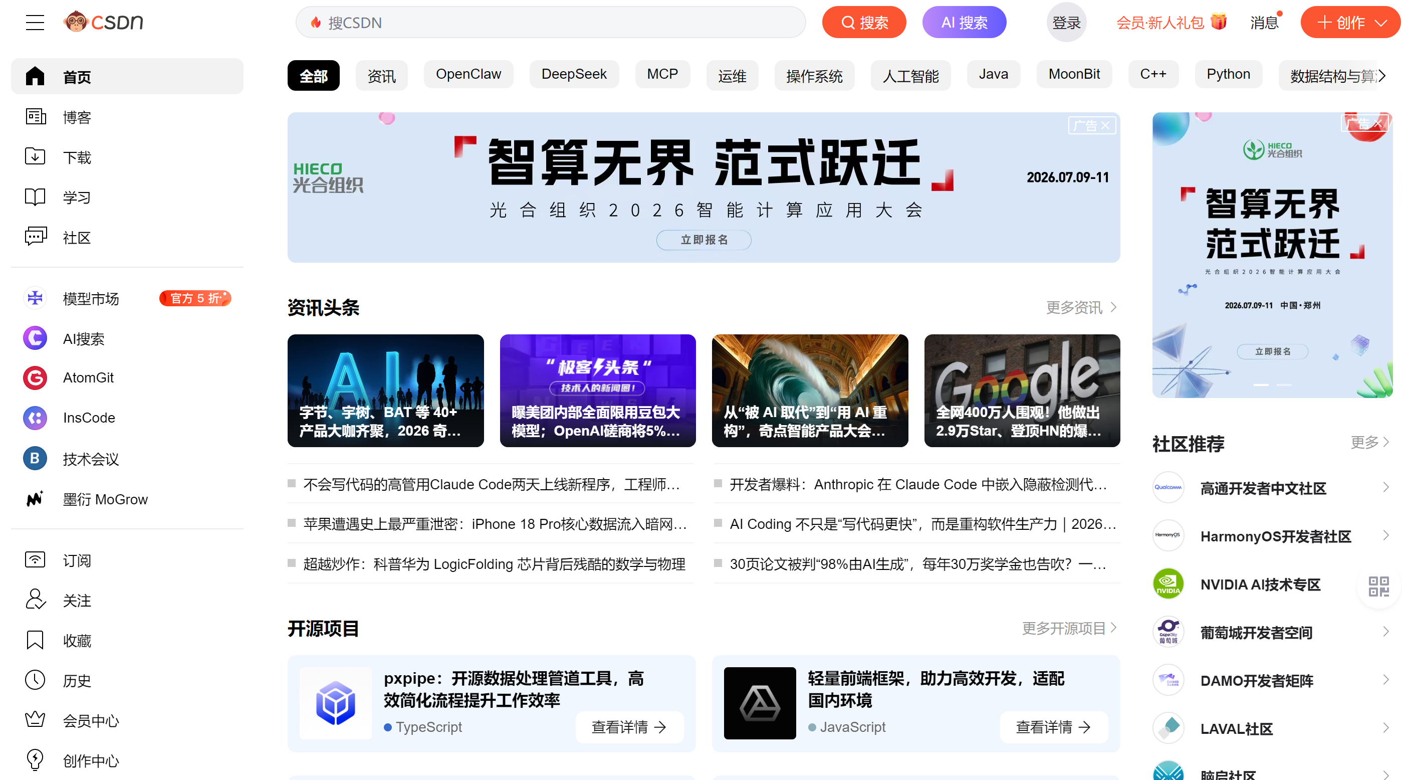The image size is (1402, 780).
Task: Expand more category tabs arrow
Action: 1381,76
